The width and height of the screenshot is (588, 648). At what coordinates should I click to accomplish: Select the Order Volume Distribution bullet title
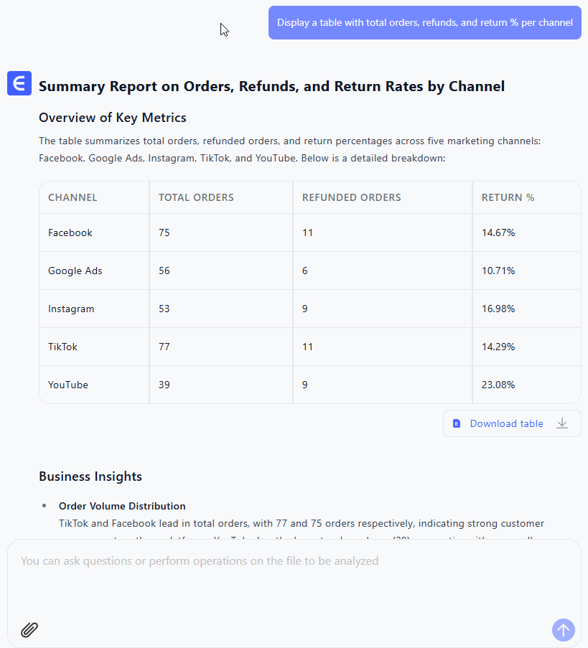coord(122,506)
